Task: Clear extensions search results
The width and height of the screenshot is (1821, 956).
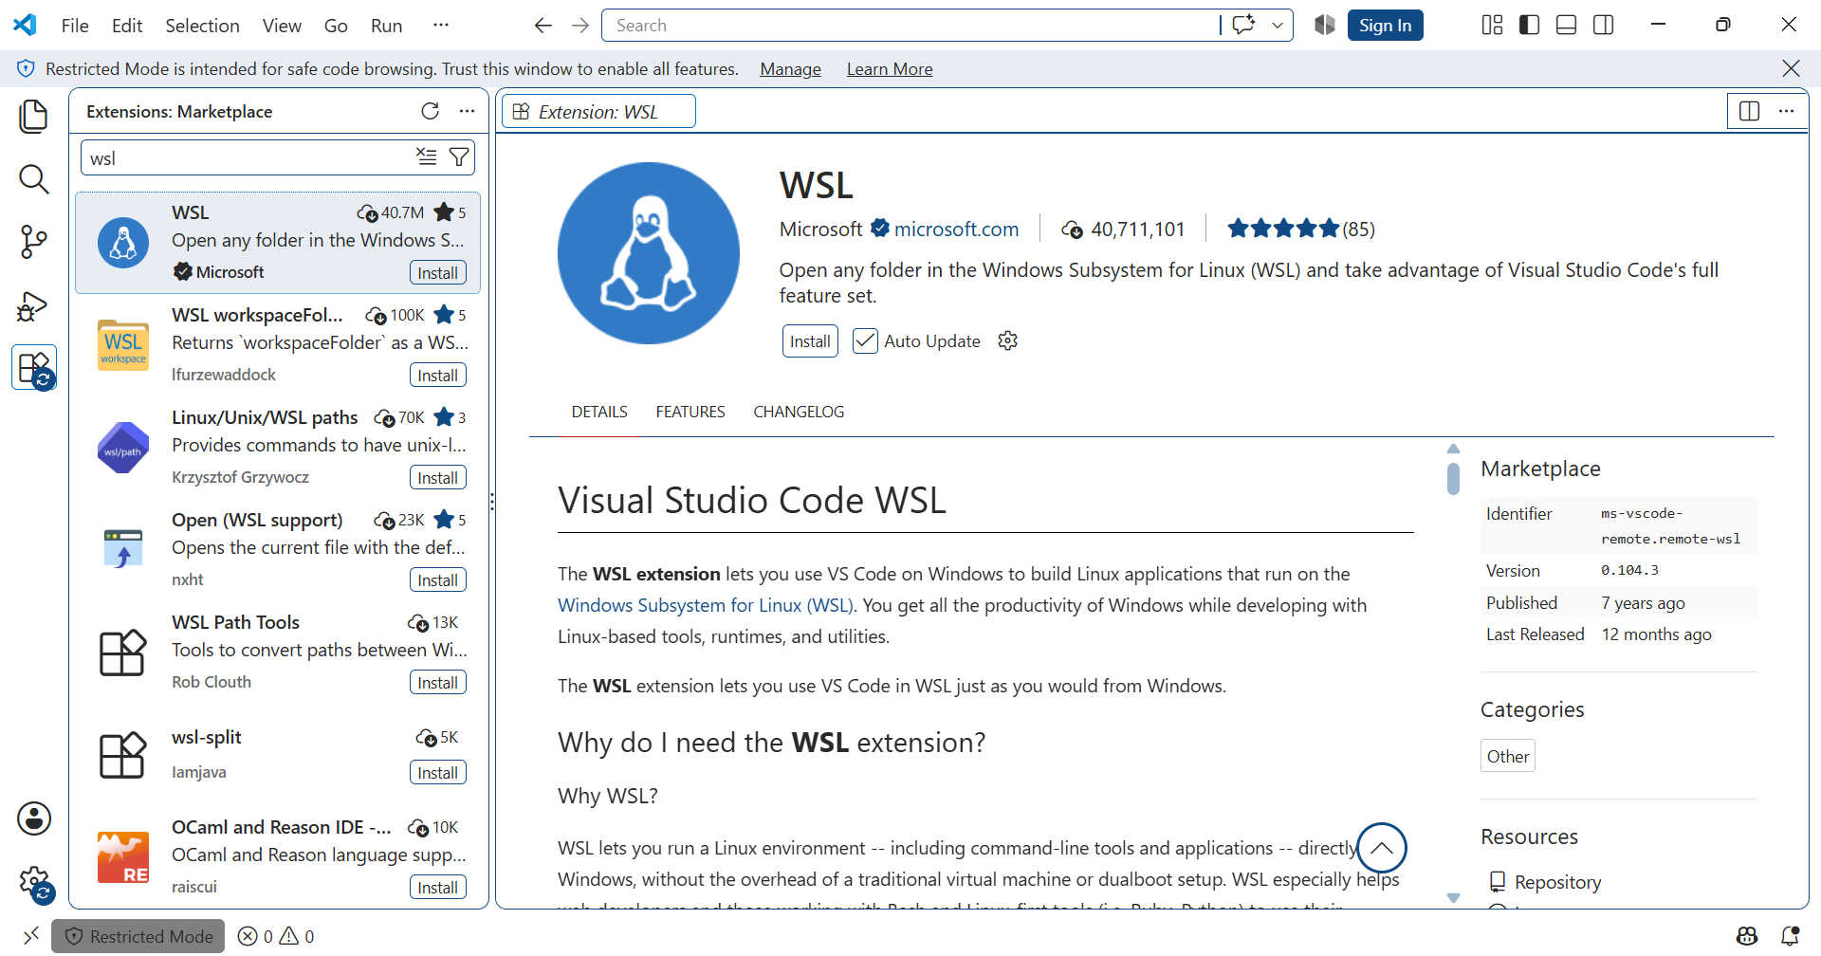Action: point(427,156)
